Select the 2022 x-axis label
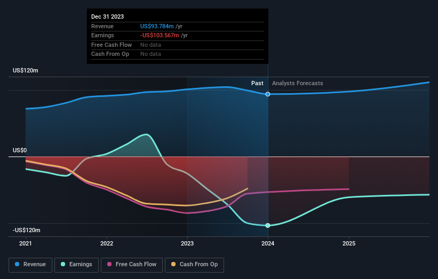 point(106,243)
